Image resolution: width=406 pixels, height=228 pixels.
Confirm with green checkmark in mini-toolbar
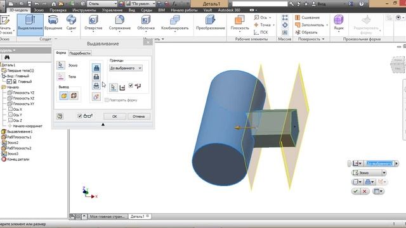coord(356,191)
